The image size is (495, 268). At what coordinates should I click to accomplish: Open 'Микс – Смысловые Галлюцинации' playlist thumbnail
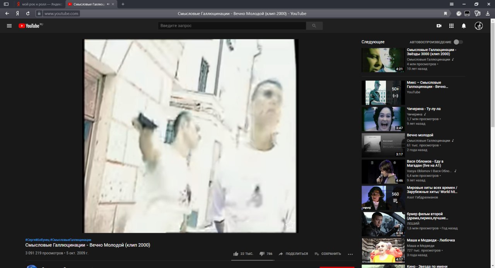[x=383, y=92]
